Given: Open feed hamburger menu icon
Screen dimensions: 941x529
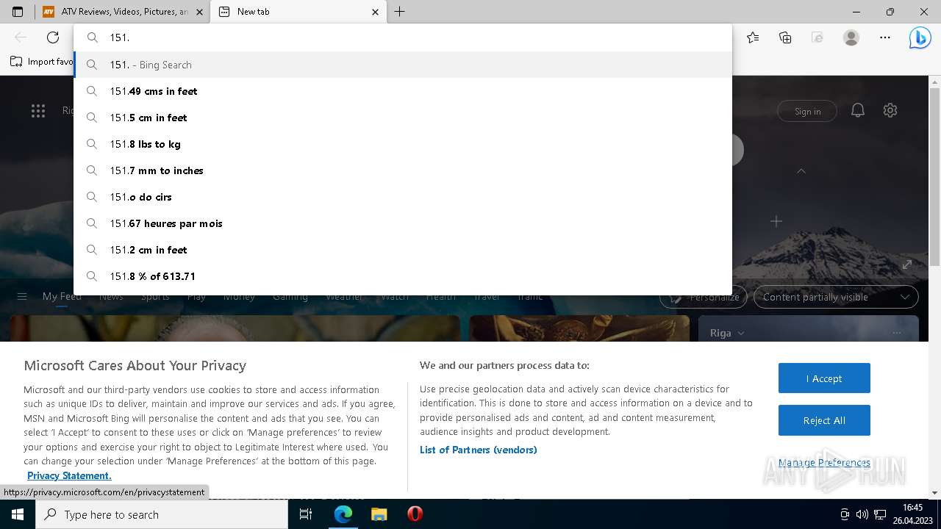Looking at the screenshot, I should point(22,297).
